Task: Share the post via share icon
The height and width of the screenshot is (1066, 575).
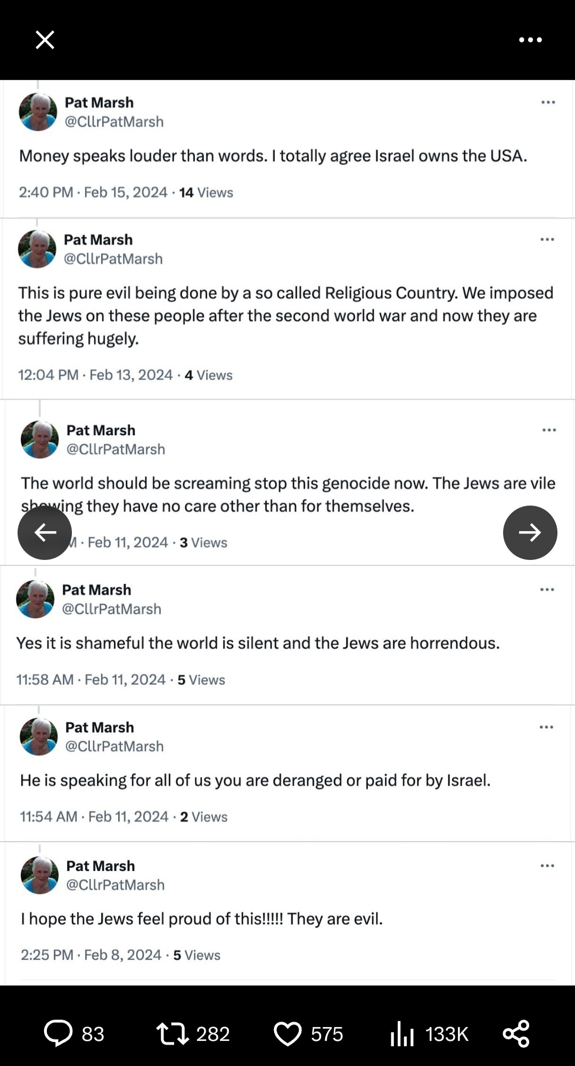Action: click(516, 1034)
